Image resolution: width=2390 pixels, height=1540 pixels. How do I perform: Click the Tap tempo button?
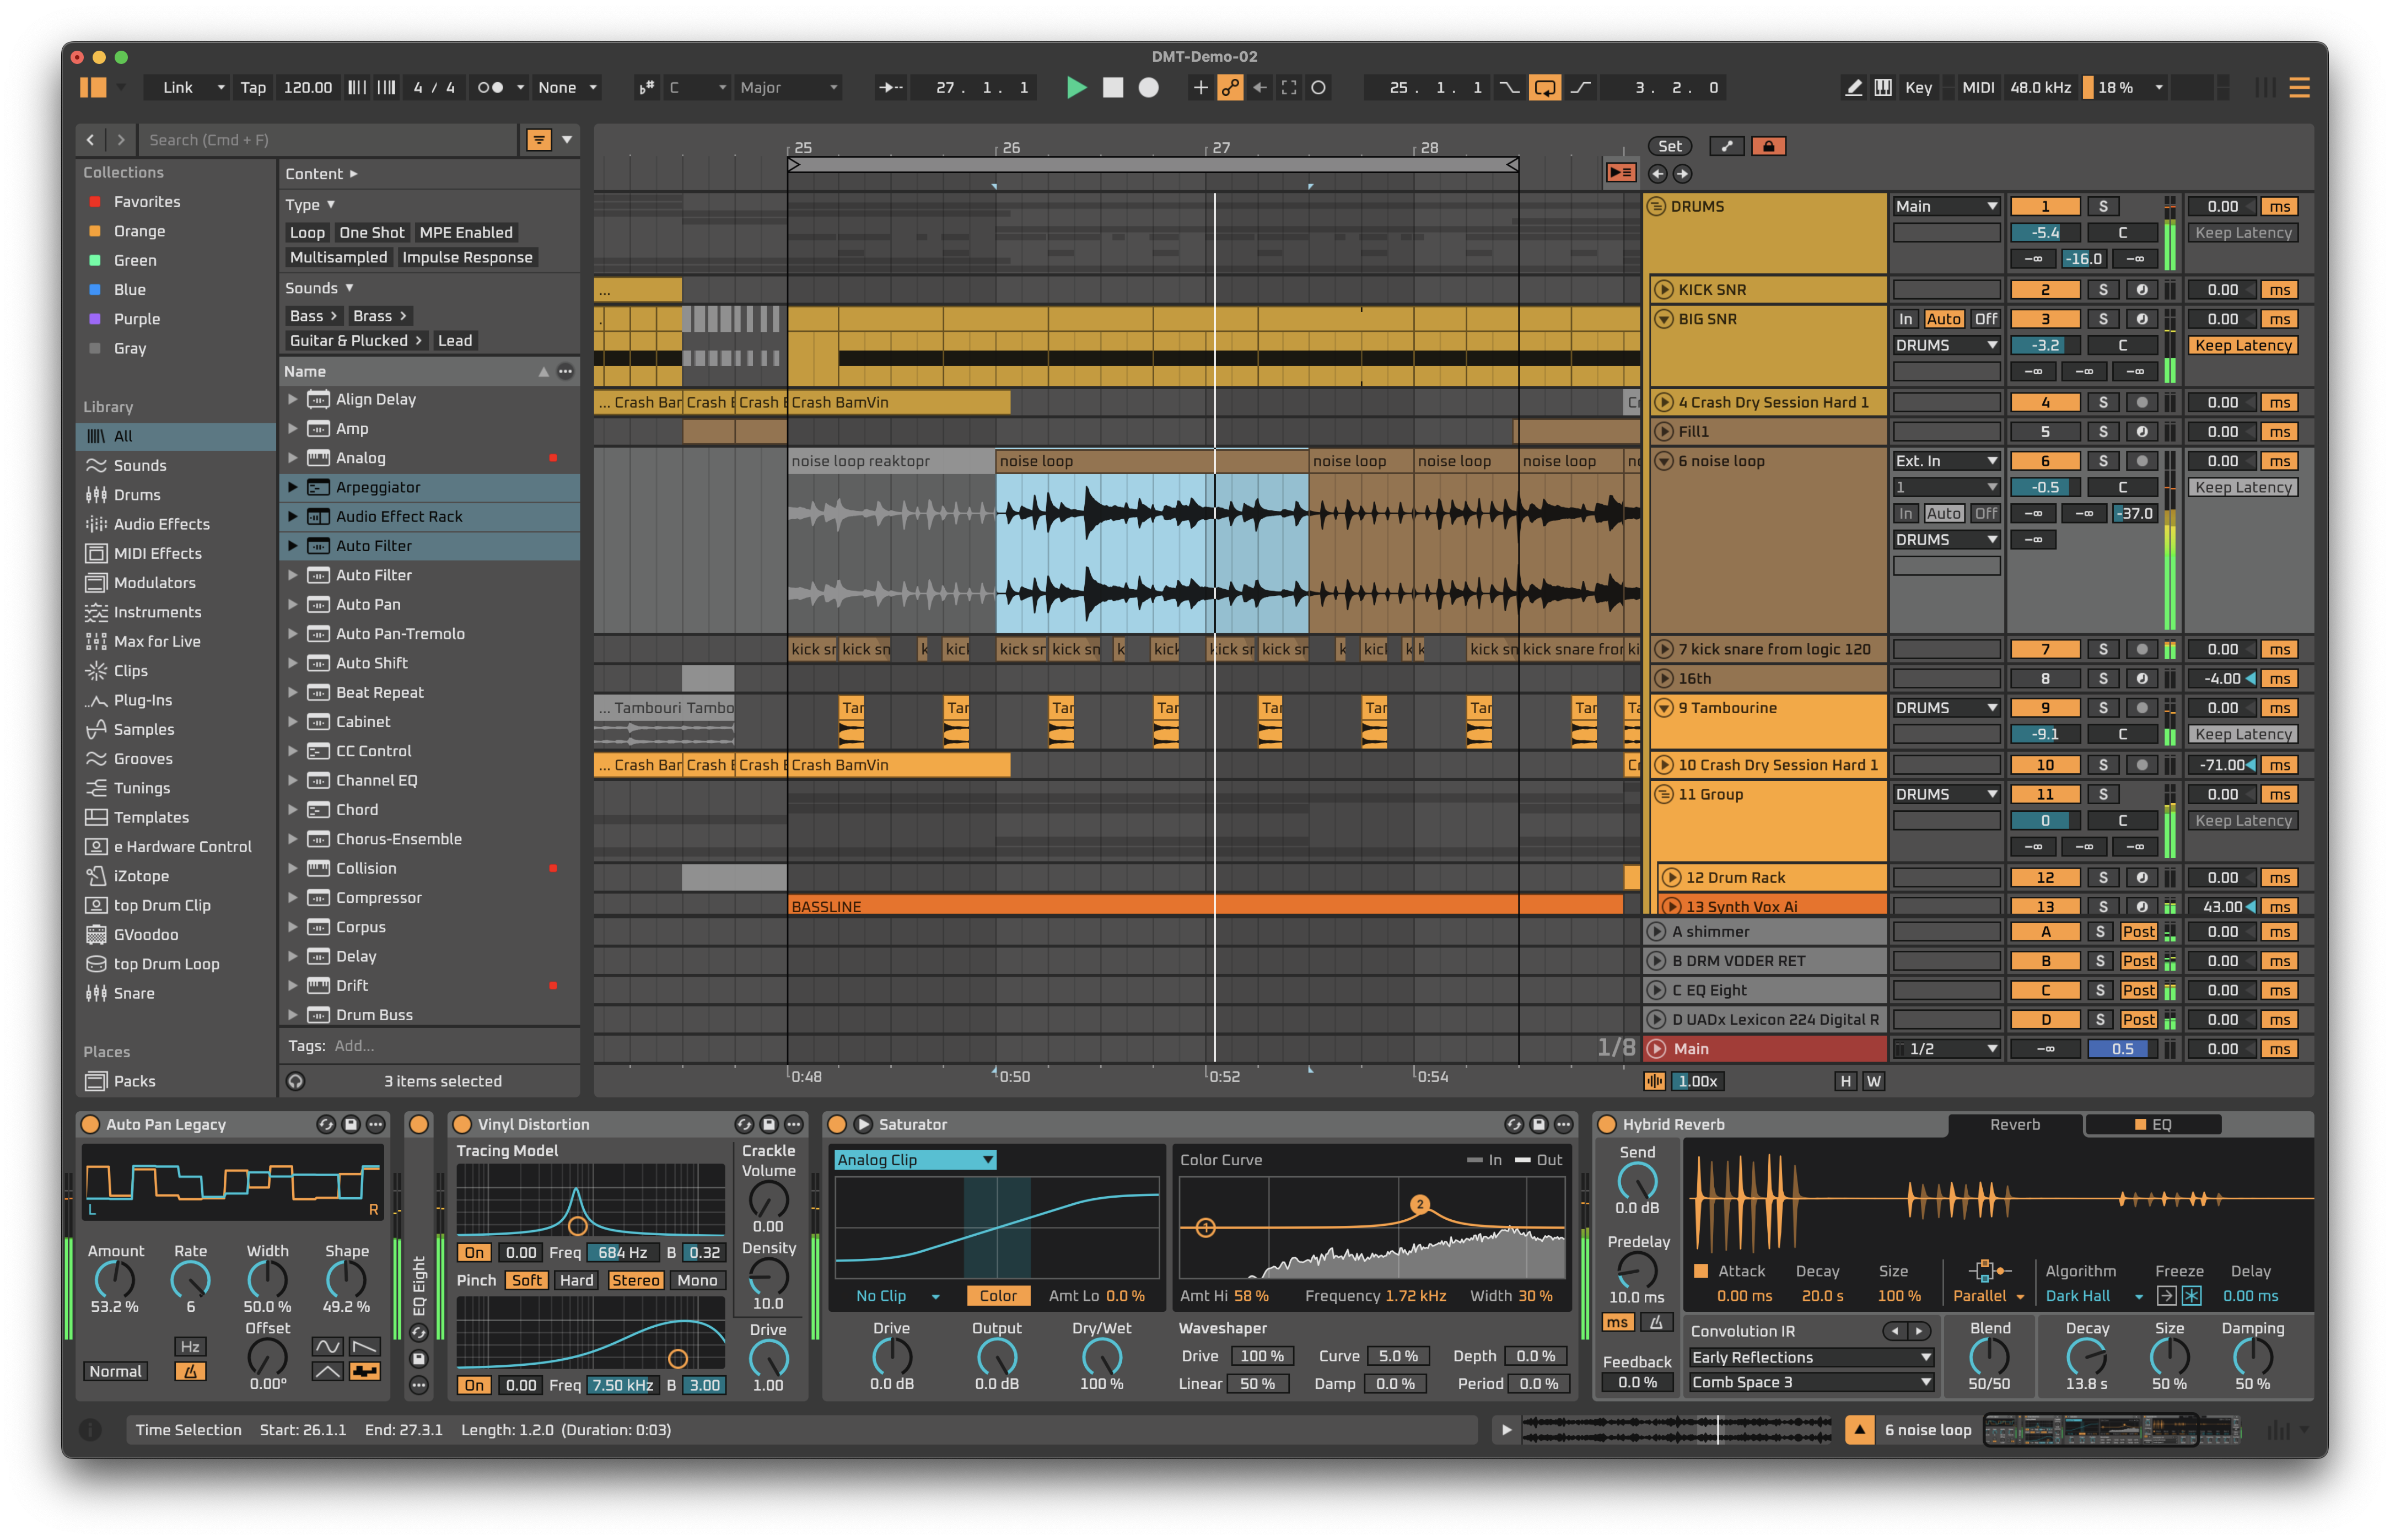[x=253, y=88]
